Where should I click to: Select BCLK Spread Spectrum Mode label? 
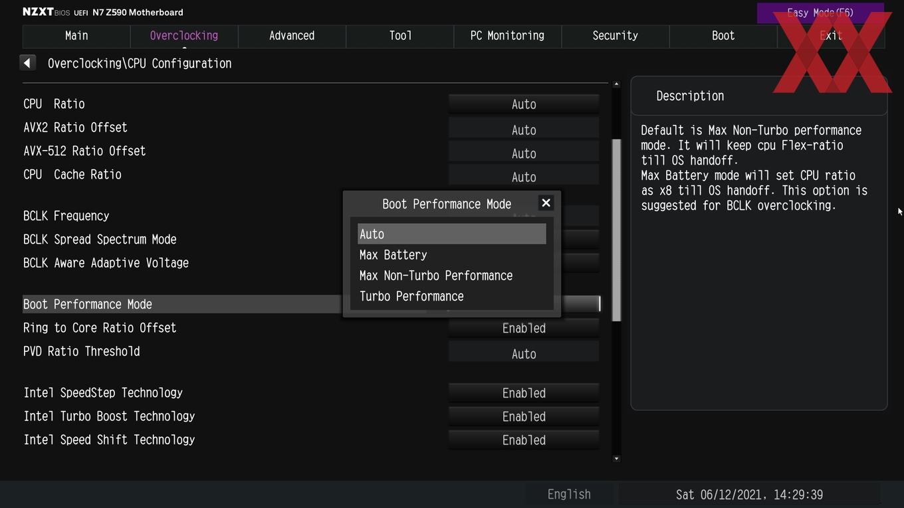point(100,240)
